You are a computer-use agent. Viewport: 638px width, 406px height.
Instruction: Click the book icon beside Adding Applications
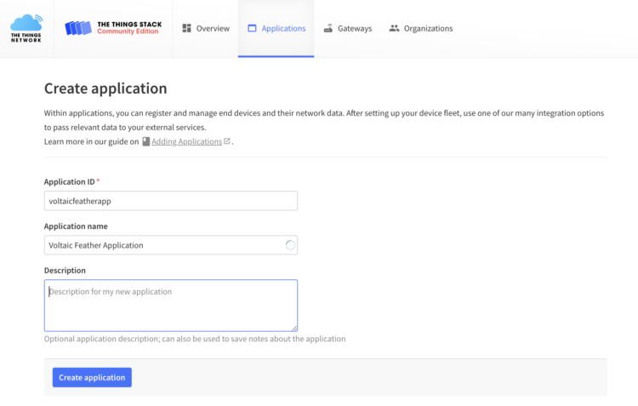pyautogui.click(x=145, y=141)
